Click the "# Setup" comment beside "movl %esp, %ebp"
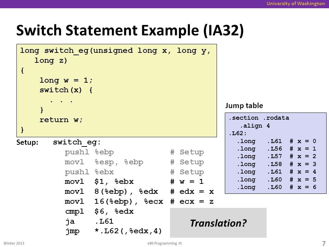The image size is (329, 247). (x=187, y=162)
